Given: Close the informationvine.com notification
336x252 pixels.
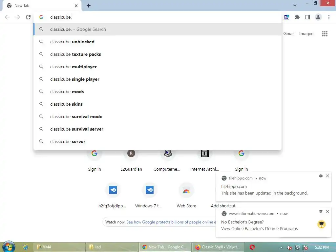Looking at the screenshot, I should pyautogui.click(x=327, y=211).
